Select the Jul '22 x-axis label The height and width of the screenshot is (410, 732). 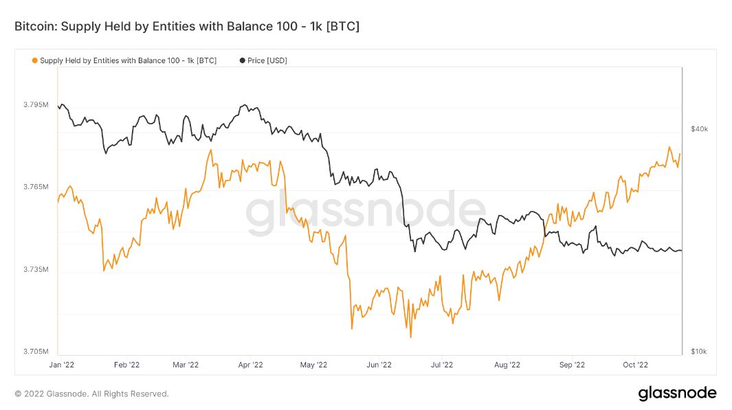(441, 365)
